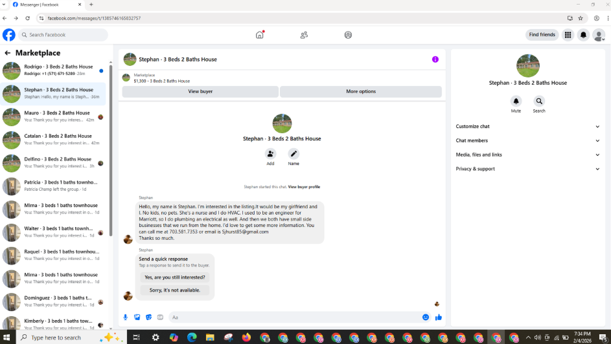This screenshot has width=611, height=344.
Task: Open conversation info purple icon
Action: [435, 59]
